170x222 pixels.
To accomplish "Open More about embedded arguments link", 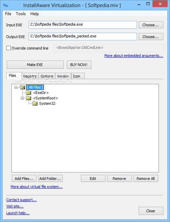I will [134, 56].
